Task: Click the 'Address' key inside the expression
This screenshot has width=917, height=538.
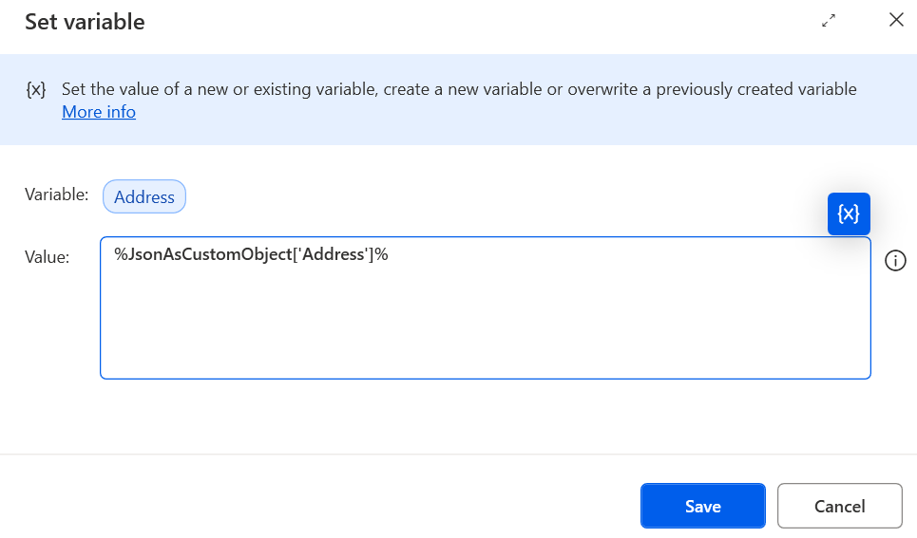Action: tap(334, 254)
